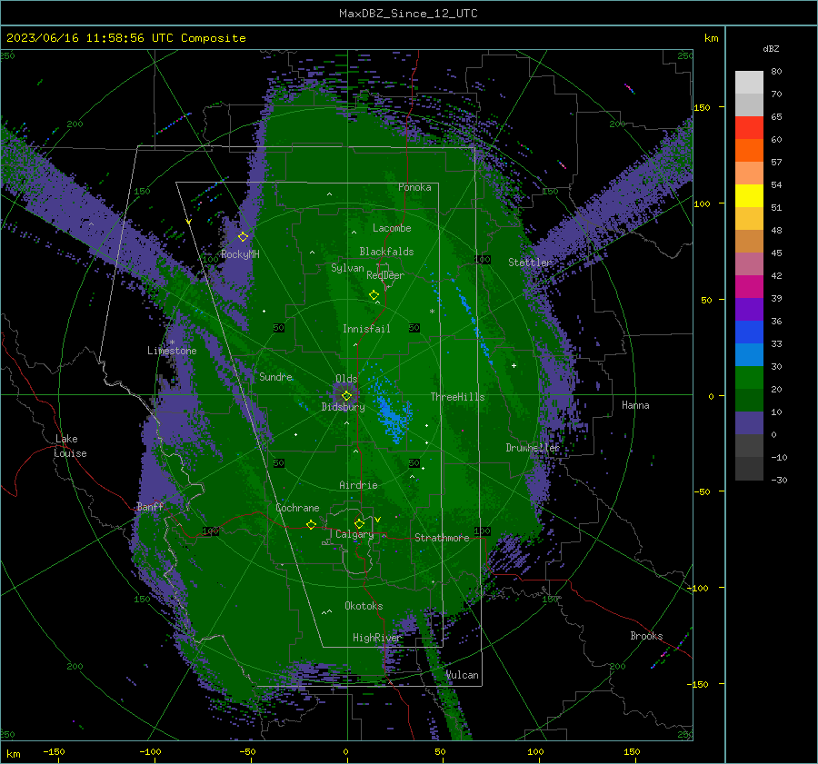Click the Cochrane label
818x764 pixels.
pos(297,508)
